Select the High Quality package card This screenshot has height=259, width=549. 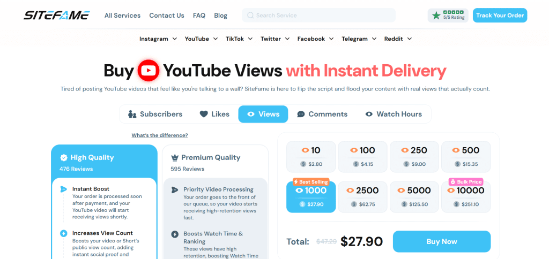click(x=105, y=202)
